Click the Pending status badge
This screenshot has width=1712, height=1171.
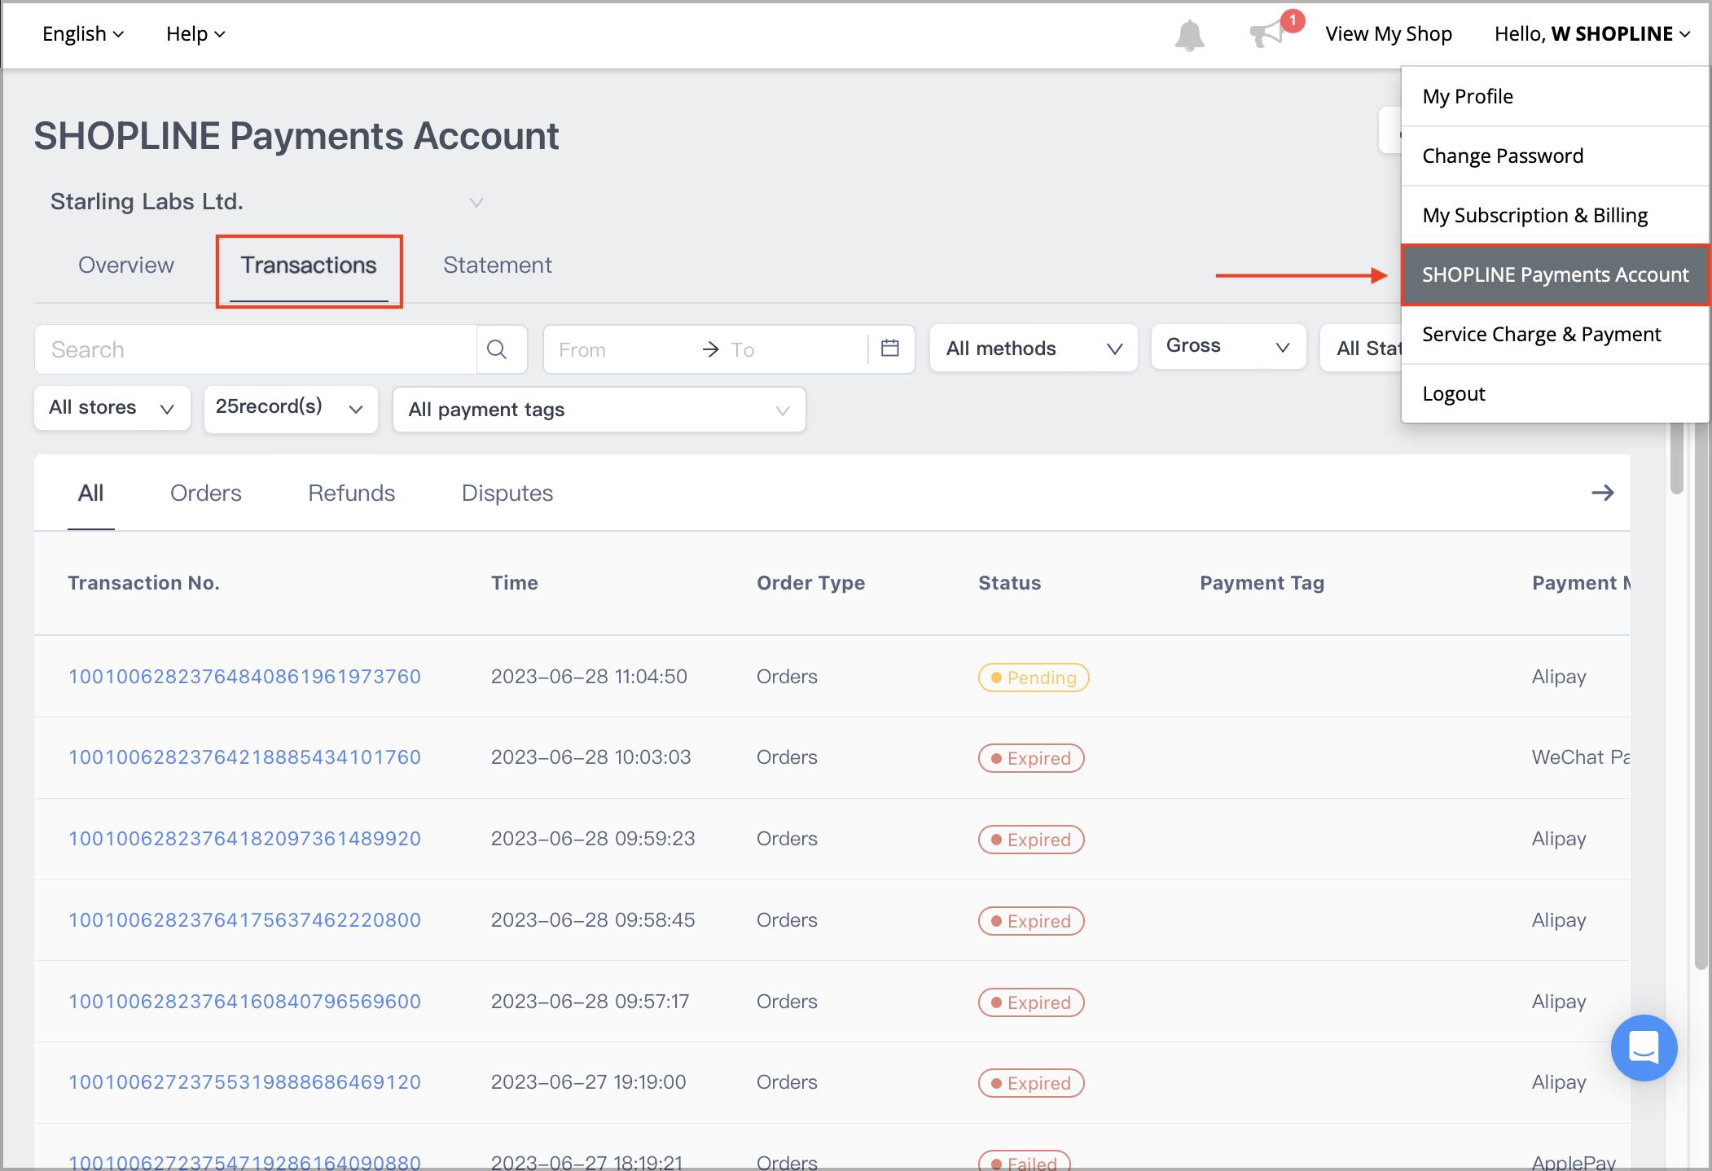(1034, 678)
